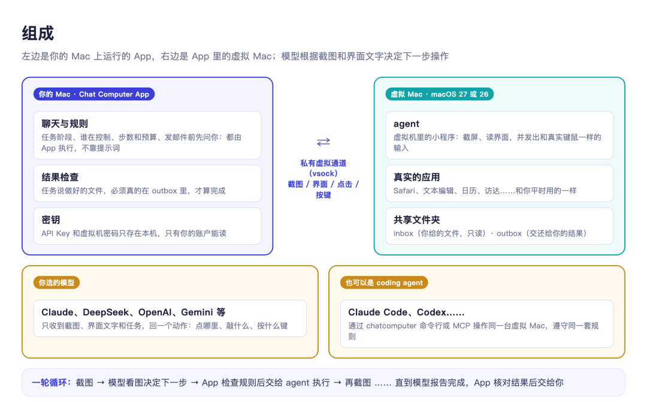Select the 真实的应用 card title
Screen dimensions: 647x418
point(417,177)
